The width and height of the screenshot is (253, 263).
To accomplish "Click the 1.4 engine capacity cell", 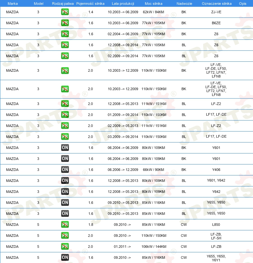I will point(91,12).
